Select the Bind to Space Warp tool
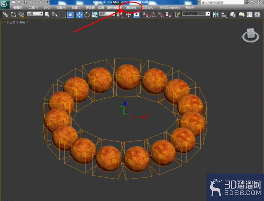264x201 pixels. (x=21, y=15)
